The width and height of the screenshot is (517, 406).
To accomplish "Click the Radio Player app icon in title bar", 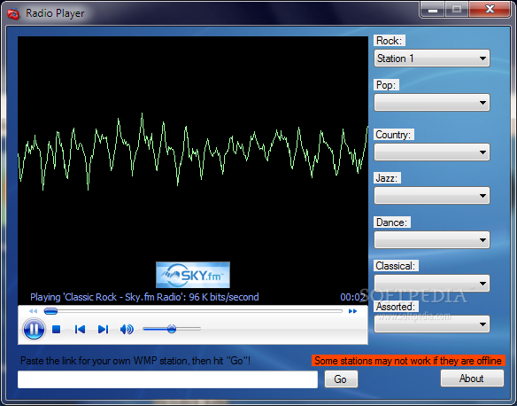I will [14, 14].
